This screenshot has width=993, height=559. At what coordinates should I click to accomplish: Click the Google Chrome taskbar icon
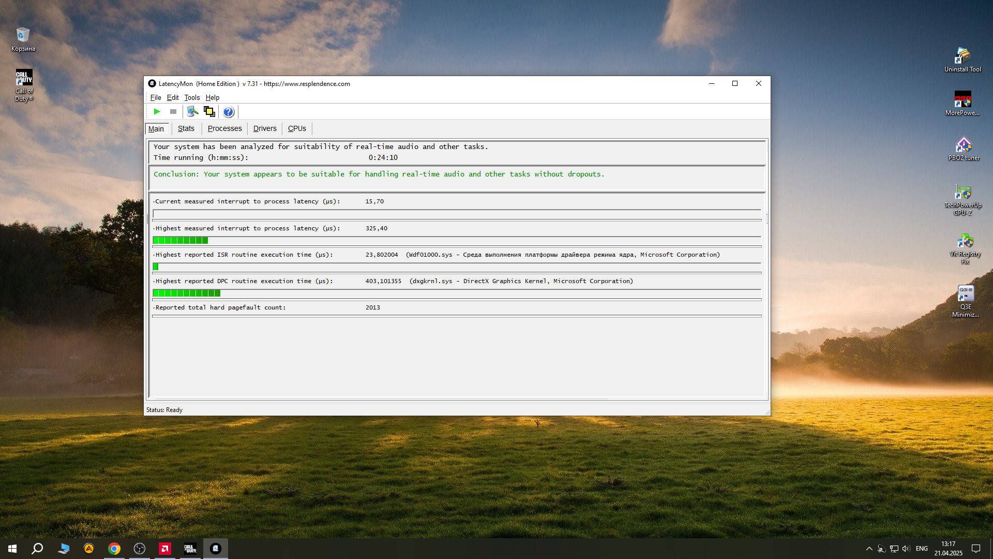pyautogui.click(x=114, y=549)
